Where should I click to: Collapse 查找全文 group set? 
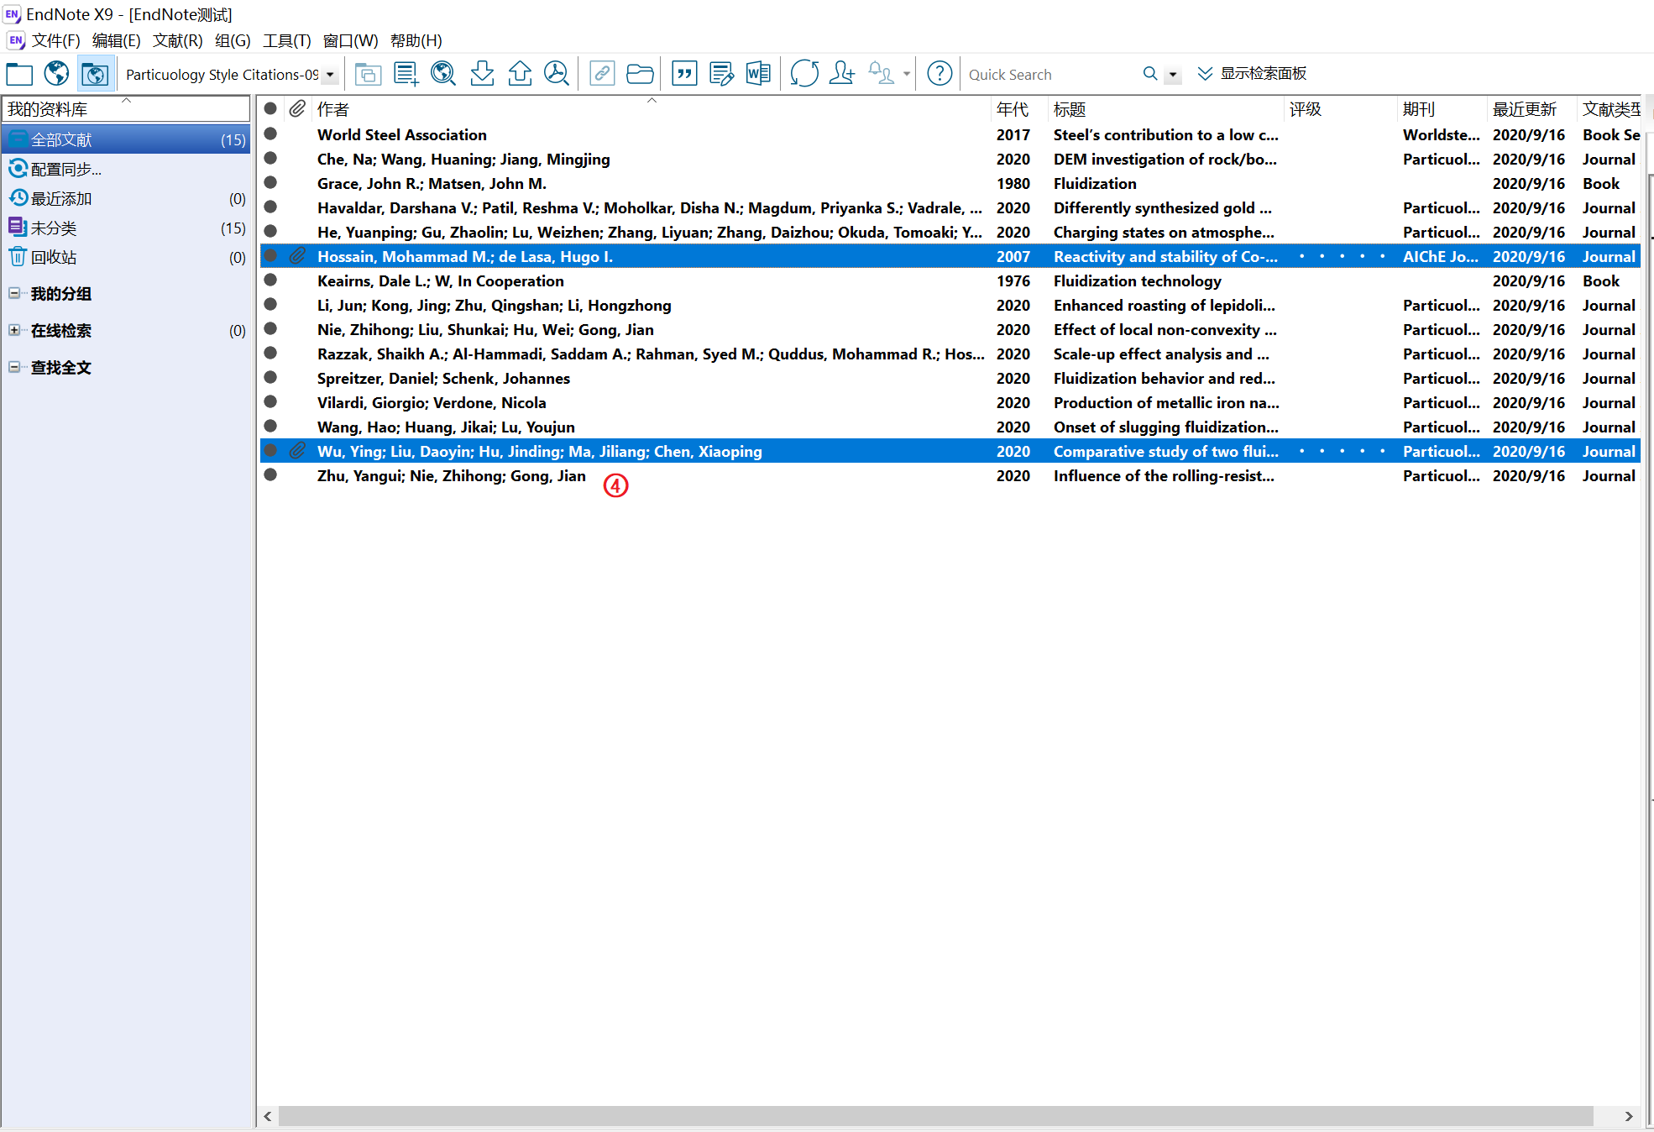[14, 367]
